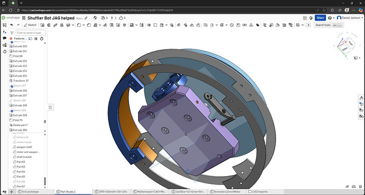Click the Sketch tool in the toolbar

(30, 25)
